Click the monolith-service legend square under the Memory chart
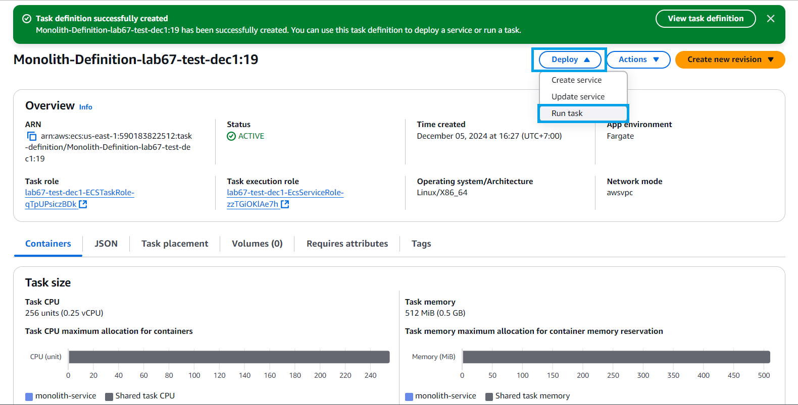This screenshot has height=405, width=798. click(x=409, y=396)
